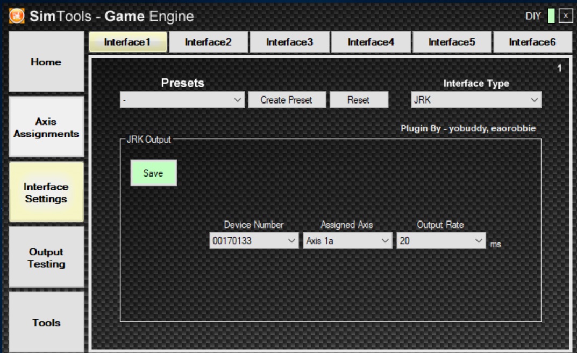This screenshot has height=353, width=577.
Task: Click the Output Rate label
Action: pyautogui.click(x=440, y=225)
